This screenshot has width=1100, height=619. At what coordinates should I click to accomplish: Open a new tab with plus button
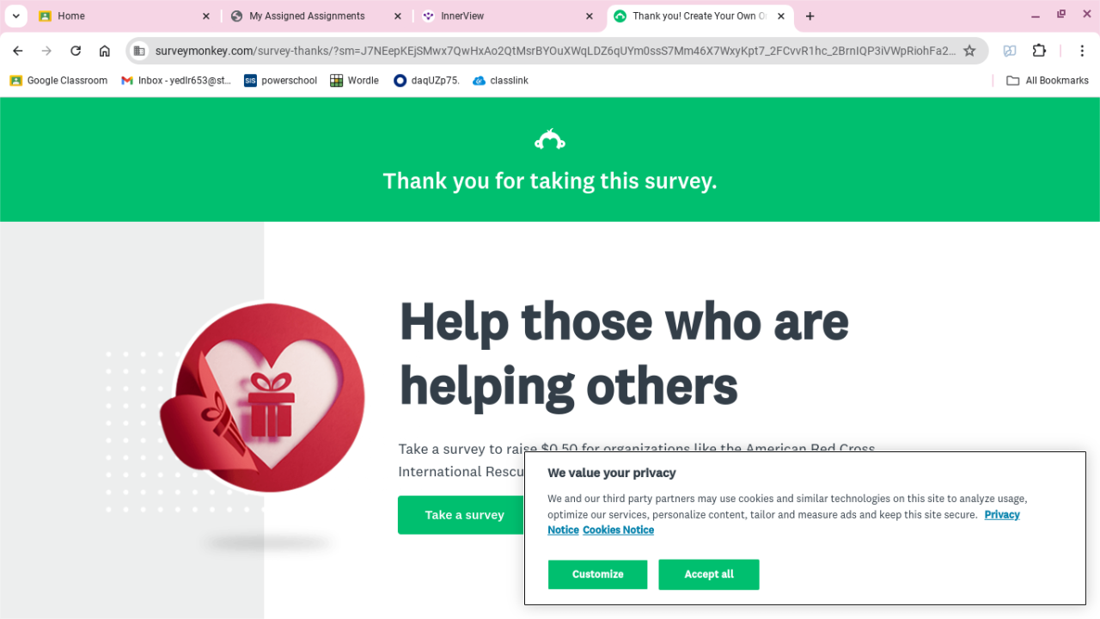click(810, 16)
